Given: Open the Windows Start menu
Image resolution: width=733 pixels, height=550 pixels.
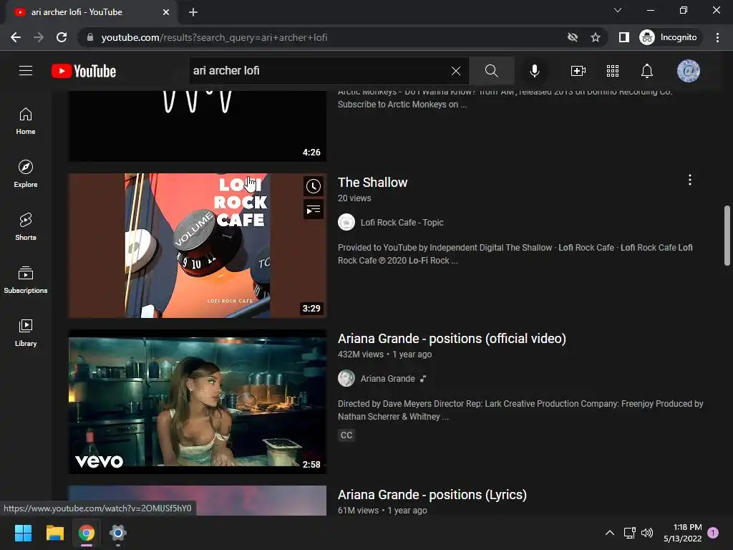Looking at the screenshot, I should [24, 533].
